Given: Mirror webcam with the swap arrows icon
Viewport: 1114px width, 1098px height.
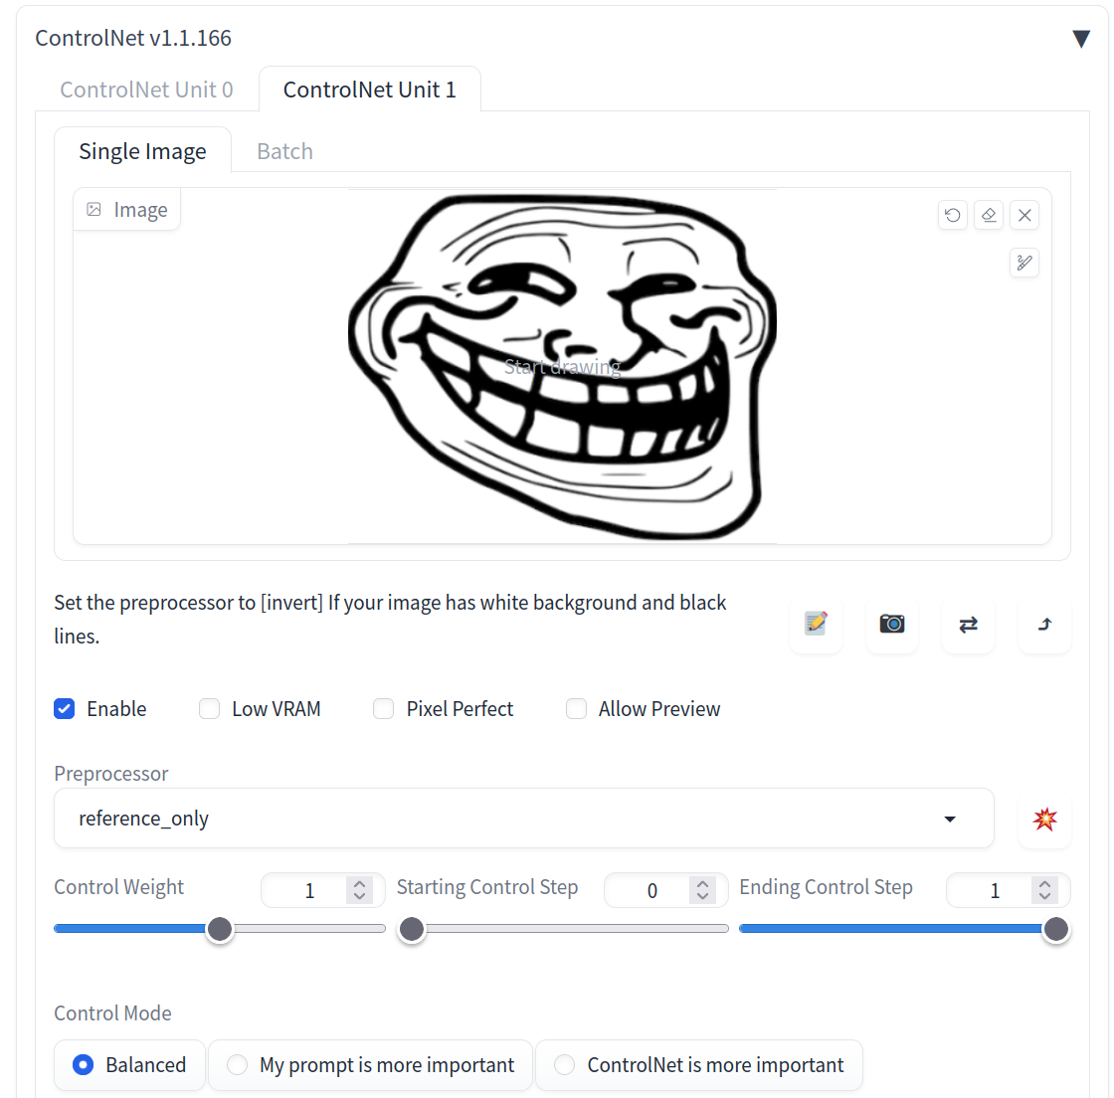Looking at the screenshot, I should point(969,625).
